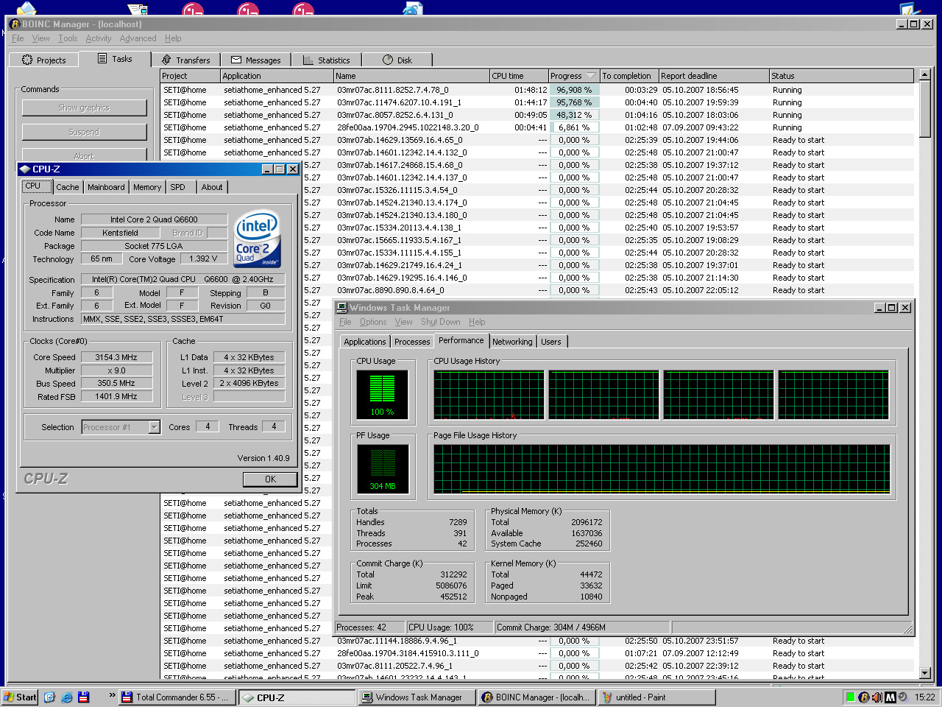Click the Messages tab envelope icon
Viewport: 942px width, 707px height.
click(x=236, y=60)
